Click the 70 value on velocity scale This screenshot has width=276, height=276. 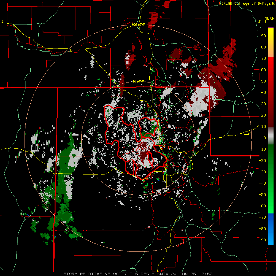tap(263, 59)
